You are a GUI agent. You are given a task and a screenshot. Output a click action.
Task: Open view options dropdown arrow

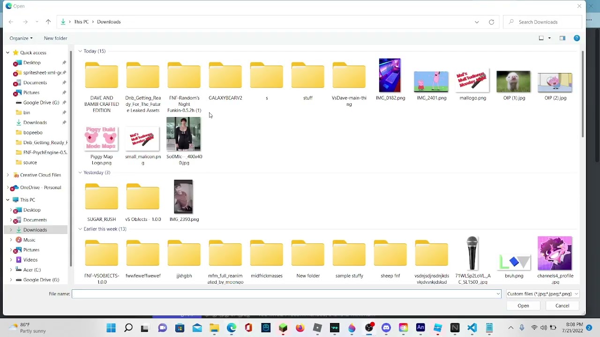(549, 38)
